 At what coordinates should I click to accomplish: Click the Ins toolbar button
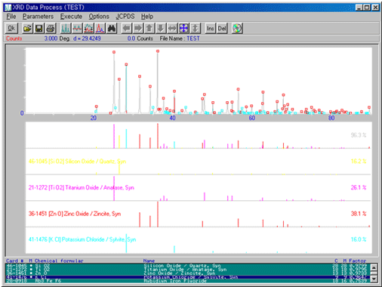click(211, 28)
